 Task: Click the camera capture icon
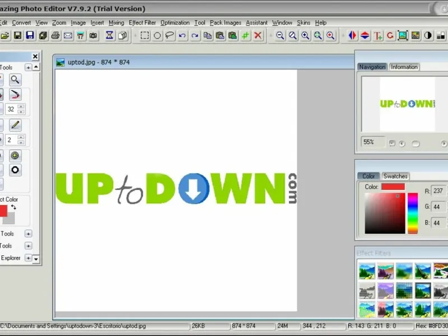pyautogui.click(x=93, y=36)
